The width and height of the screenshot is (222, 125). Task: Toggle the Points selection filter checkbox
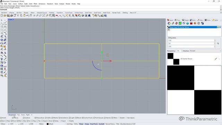coord(1,118)
